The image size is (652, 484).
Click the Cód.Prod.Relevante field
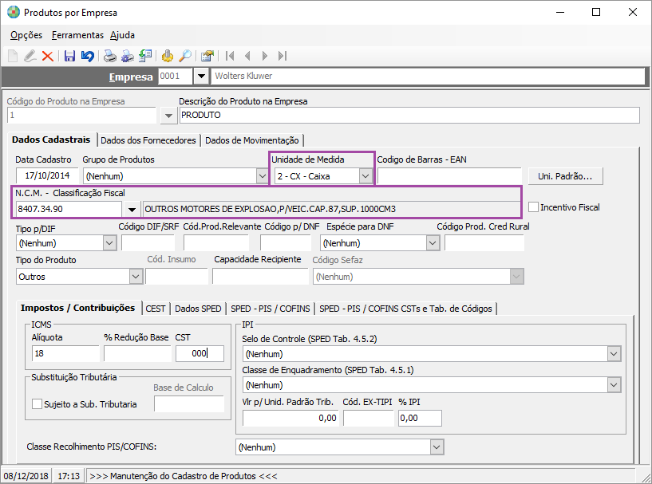coord(216,243)
